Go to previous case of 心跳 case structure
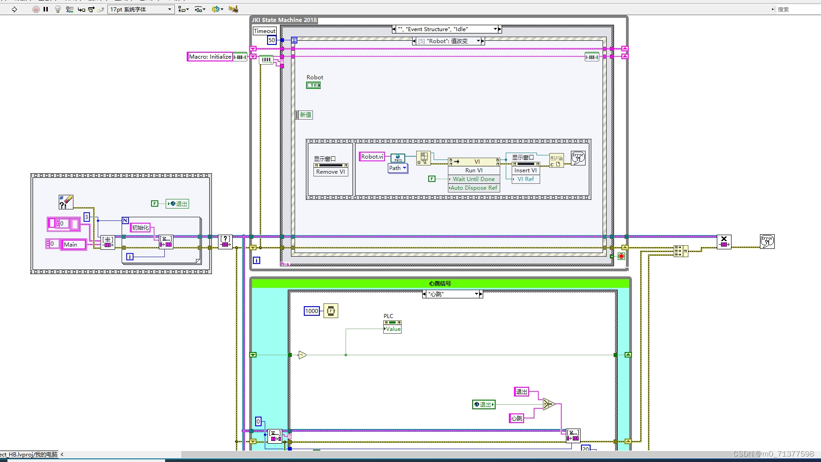The image size is (821, 462). (424, 294)
